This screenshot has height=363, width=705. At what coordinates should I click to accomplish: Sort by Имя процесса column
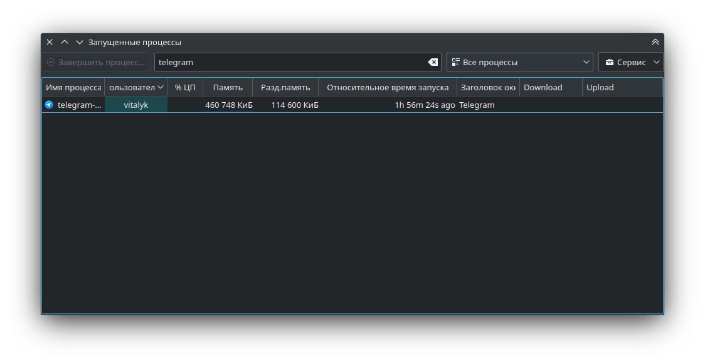coord(73,87)
